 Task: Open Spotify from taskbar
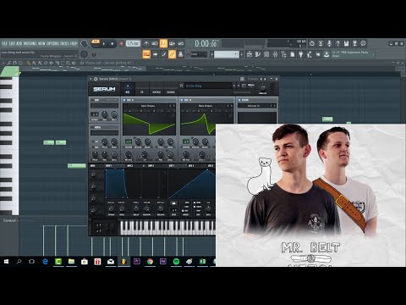(x=176, y=262)
